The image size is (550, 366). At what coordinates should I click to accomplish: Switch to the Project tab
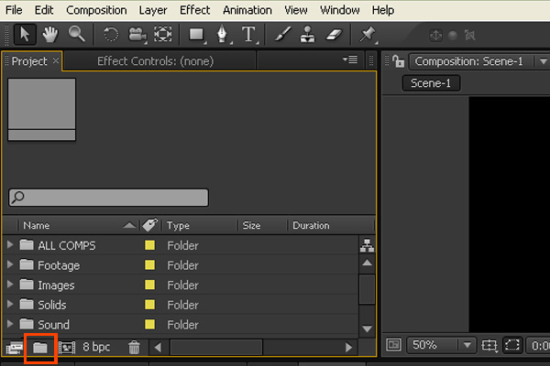[29, 61]
